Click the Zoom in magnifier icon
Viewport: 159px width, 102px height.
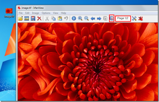point(80,18)
